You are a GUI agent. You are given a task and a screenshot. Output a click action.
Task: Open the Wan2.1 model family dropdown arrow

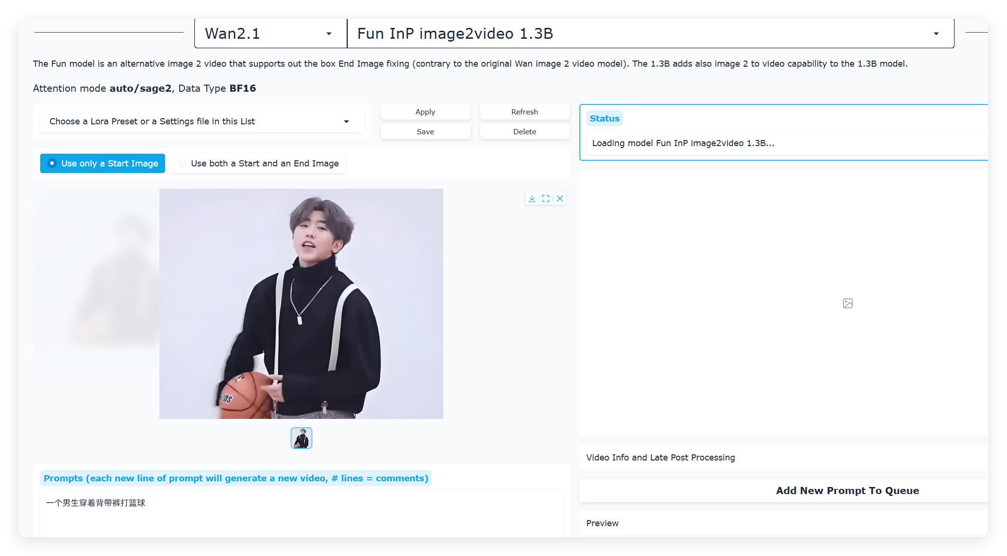coord(329,34)
